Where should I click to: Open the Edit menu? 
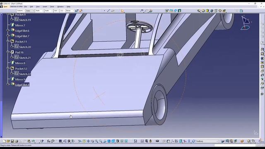coord(31,7)
